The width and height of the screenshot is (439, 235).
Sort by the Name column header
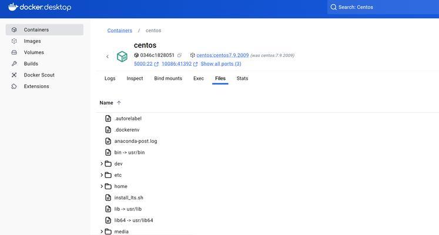click(x=106, y=103)
